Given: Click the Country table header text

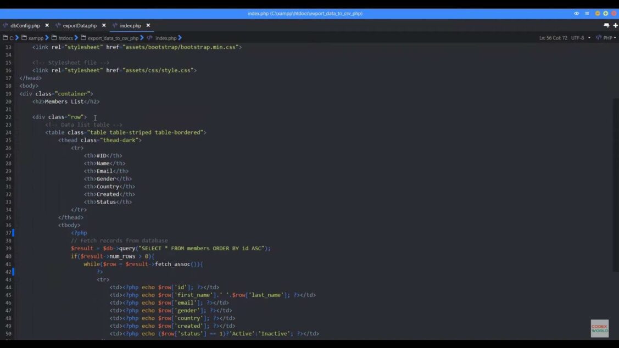Looking at the screenshot, I should (x=108, y=187).
